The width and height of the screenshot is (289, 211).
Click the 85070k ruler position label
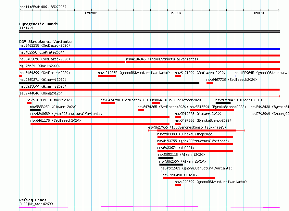(260, 13)
